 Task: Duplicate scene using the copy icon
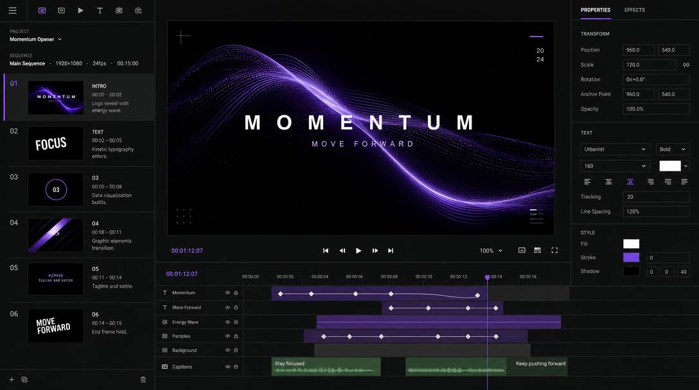(x=24, y=380)
